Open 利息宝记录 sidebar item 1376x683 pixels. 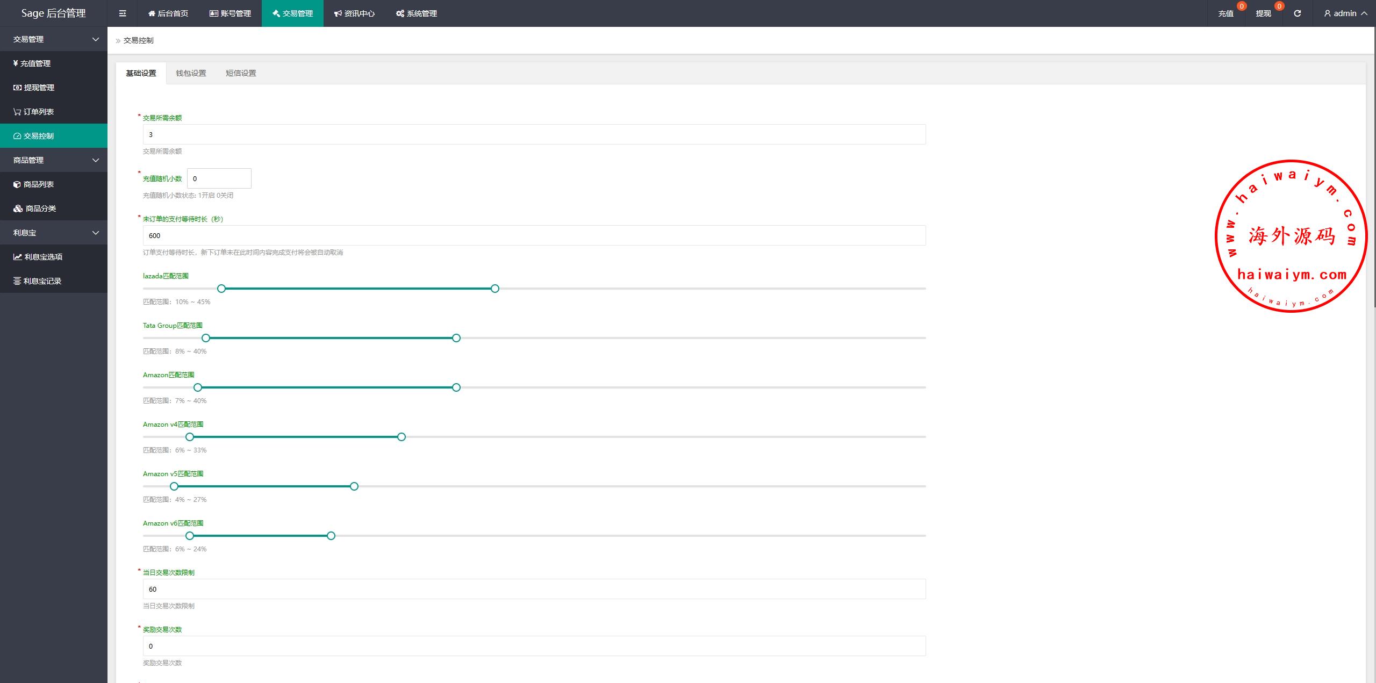(38, 281)
